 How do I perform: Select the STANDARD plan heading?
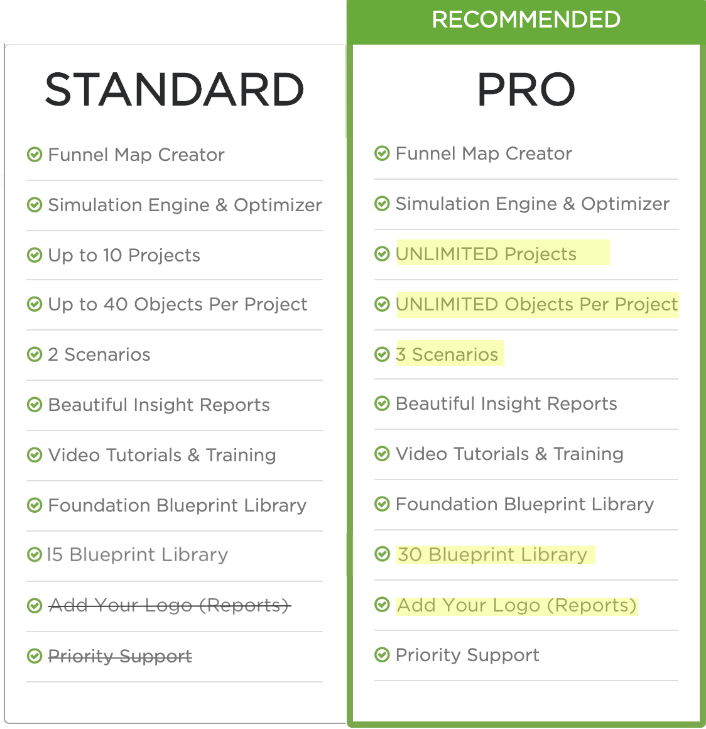(174, 89)
